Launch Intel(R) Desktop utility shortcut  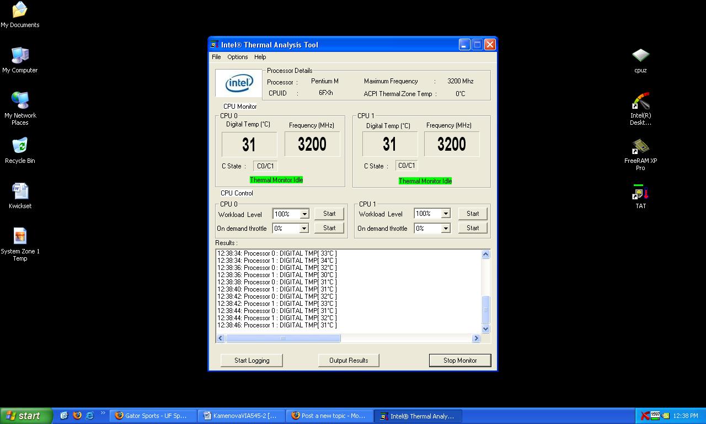pos(640,108)
